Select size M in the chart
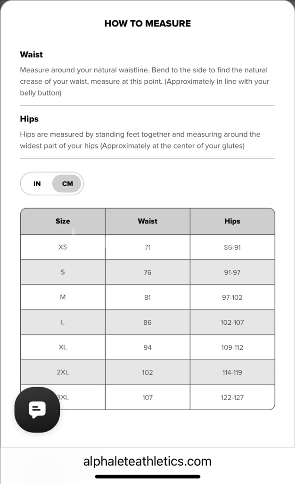 [62, 297]
